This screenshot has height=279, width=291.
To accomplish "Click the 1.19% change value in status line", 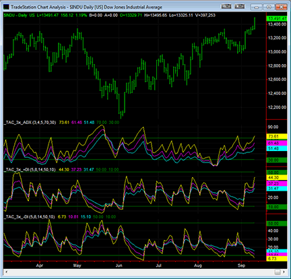I will 81,15.
